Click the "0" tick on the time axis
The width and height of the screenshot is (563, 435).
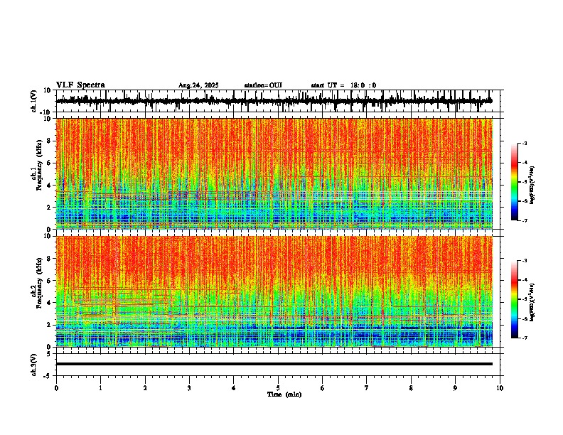56,388
